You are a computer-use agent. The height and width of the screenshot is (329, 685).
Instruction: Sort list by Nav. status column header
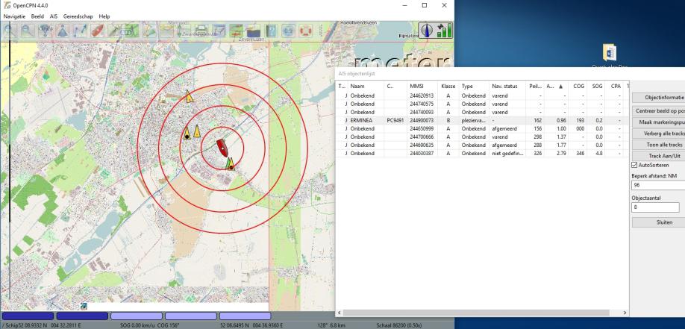[507, 86]
